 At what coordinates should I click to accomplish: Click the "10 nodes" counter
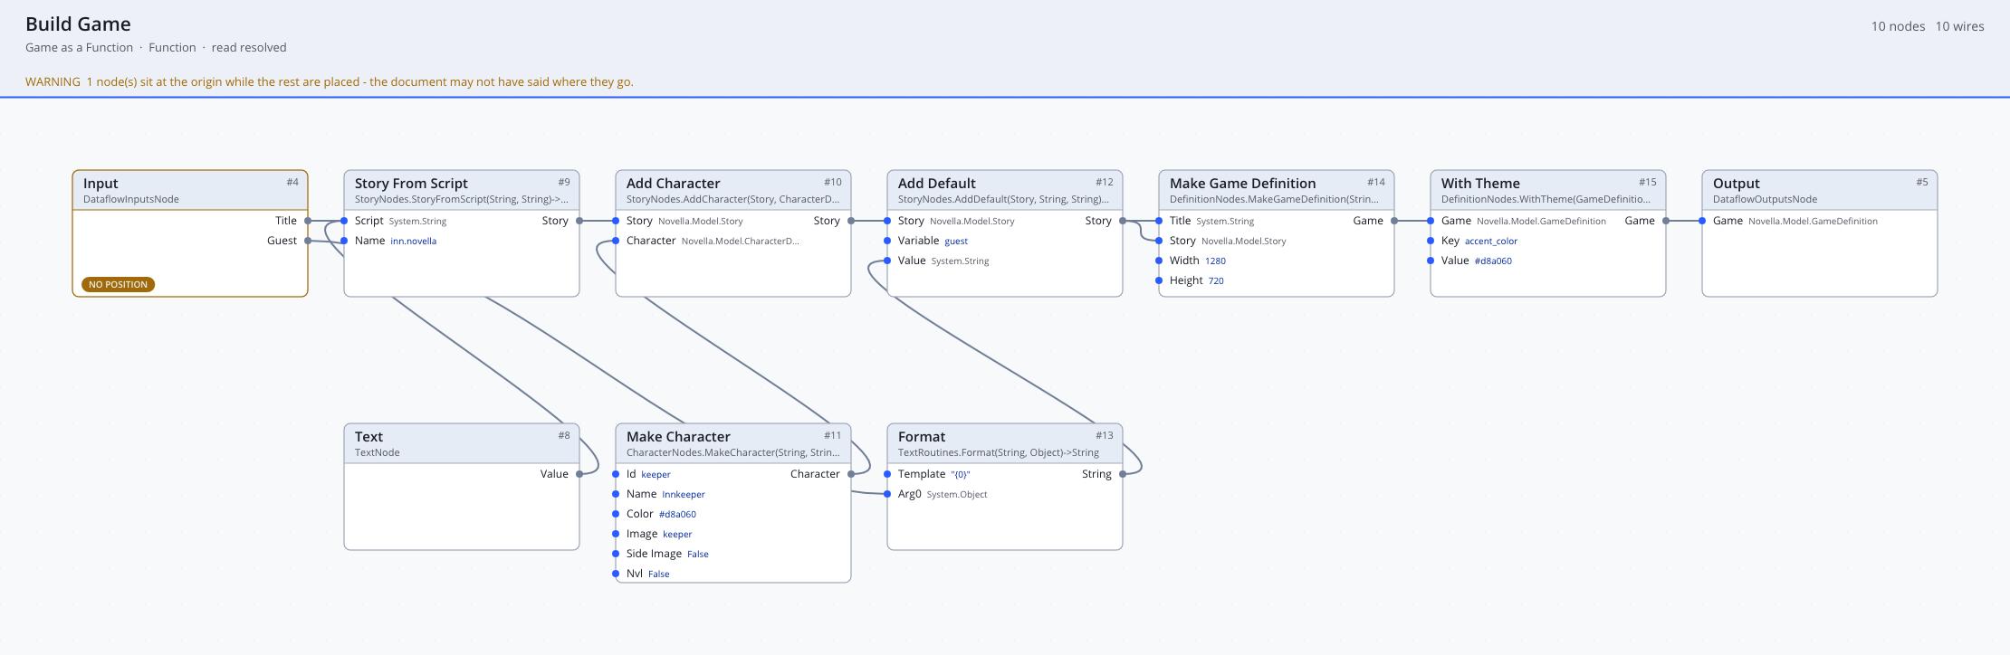click(1898, 26)
